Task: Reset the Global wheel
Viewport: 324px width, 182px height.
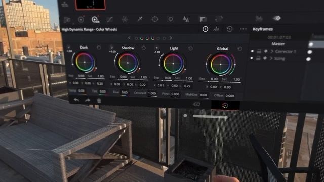Action: [x=240, y=49]
